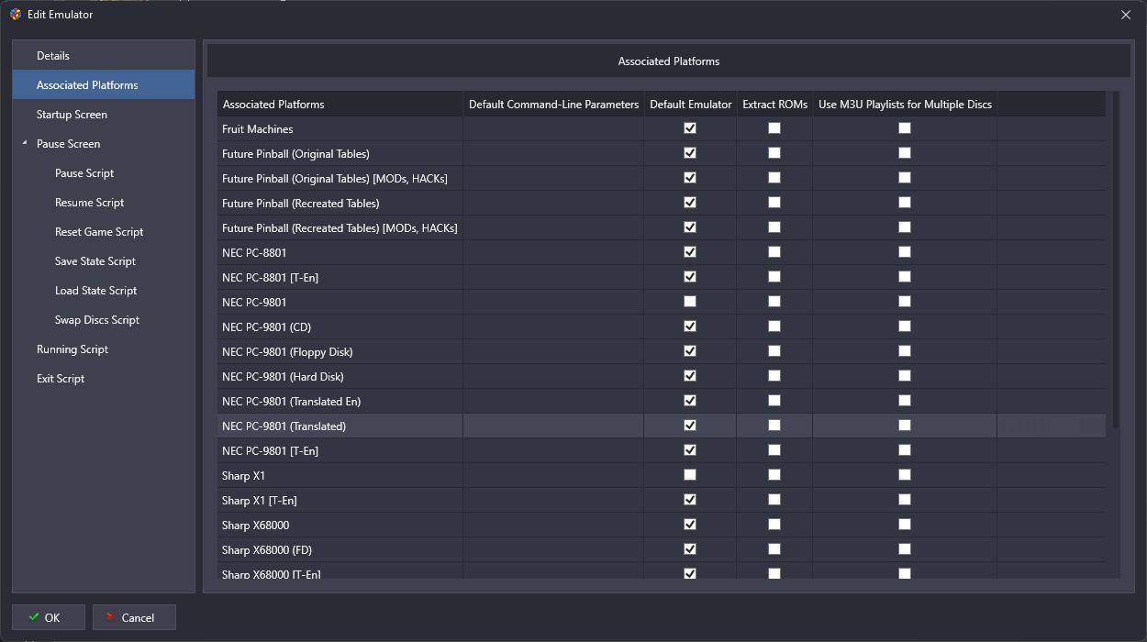Click Default Command-Line Parameters column header
Image resolution: width=1147 pixels, height=642 pixels.
(553, 105)
